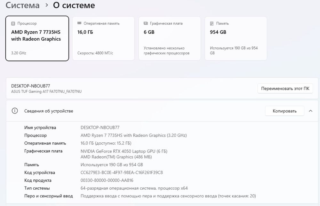Click Используется 190 GB из 954 GB card text
The image size is (320, 206).
[x=234, y=51]
